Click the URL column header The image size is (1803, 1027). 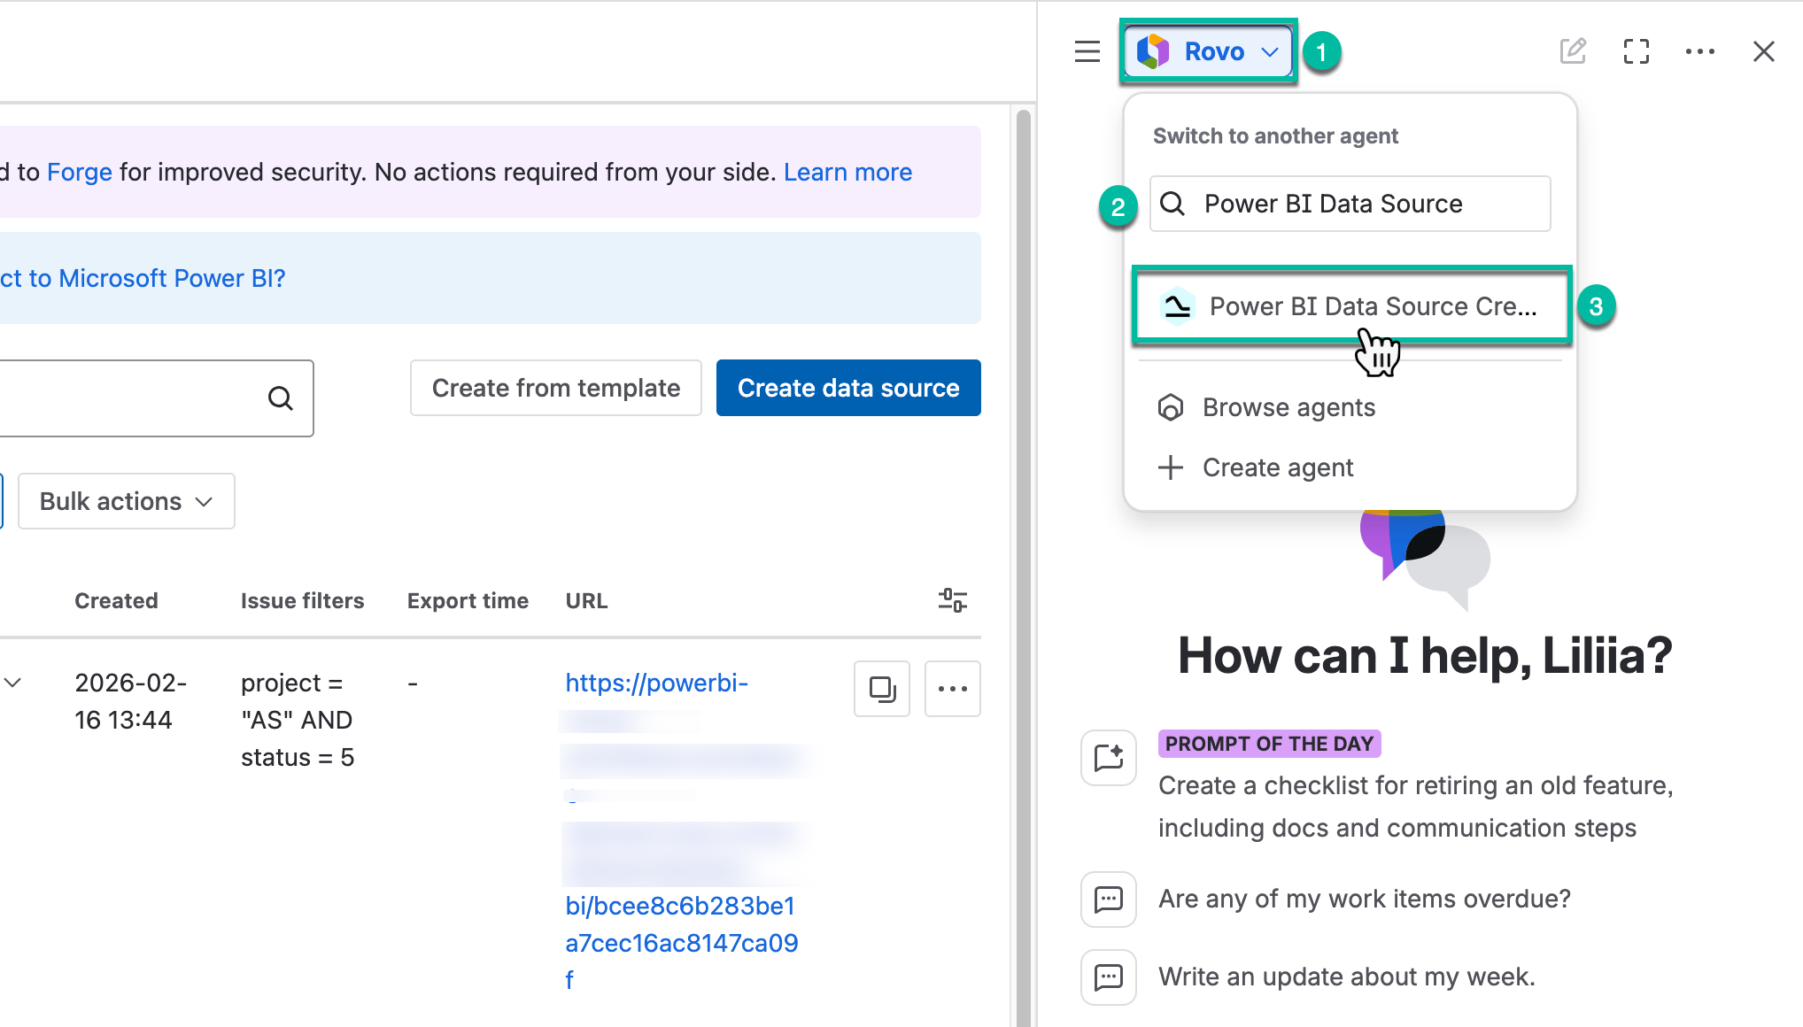coord(586,600)
